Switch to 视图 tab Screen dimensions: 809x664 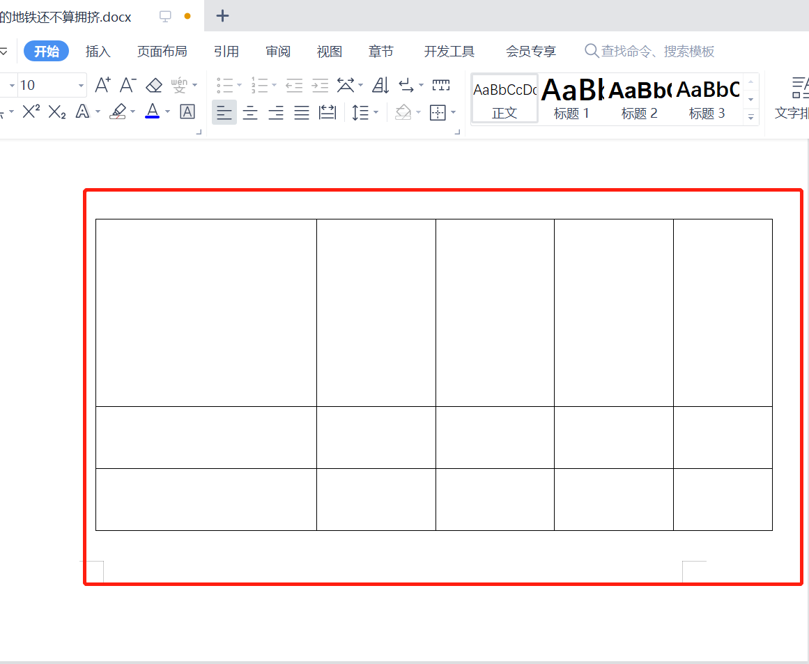coord(329,51)
